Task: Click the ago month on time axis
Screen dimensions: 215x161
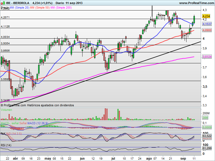Action: [x=149, y=159]
